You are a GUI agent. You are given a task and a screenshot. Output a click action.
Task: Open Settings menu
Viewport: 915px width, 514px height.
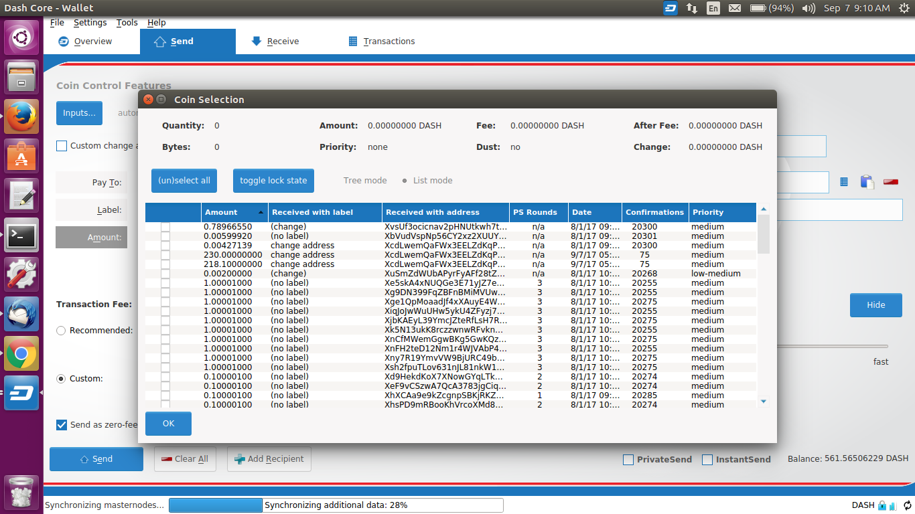coord(90,22)
